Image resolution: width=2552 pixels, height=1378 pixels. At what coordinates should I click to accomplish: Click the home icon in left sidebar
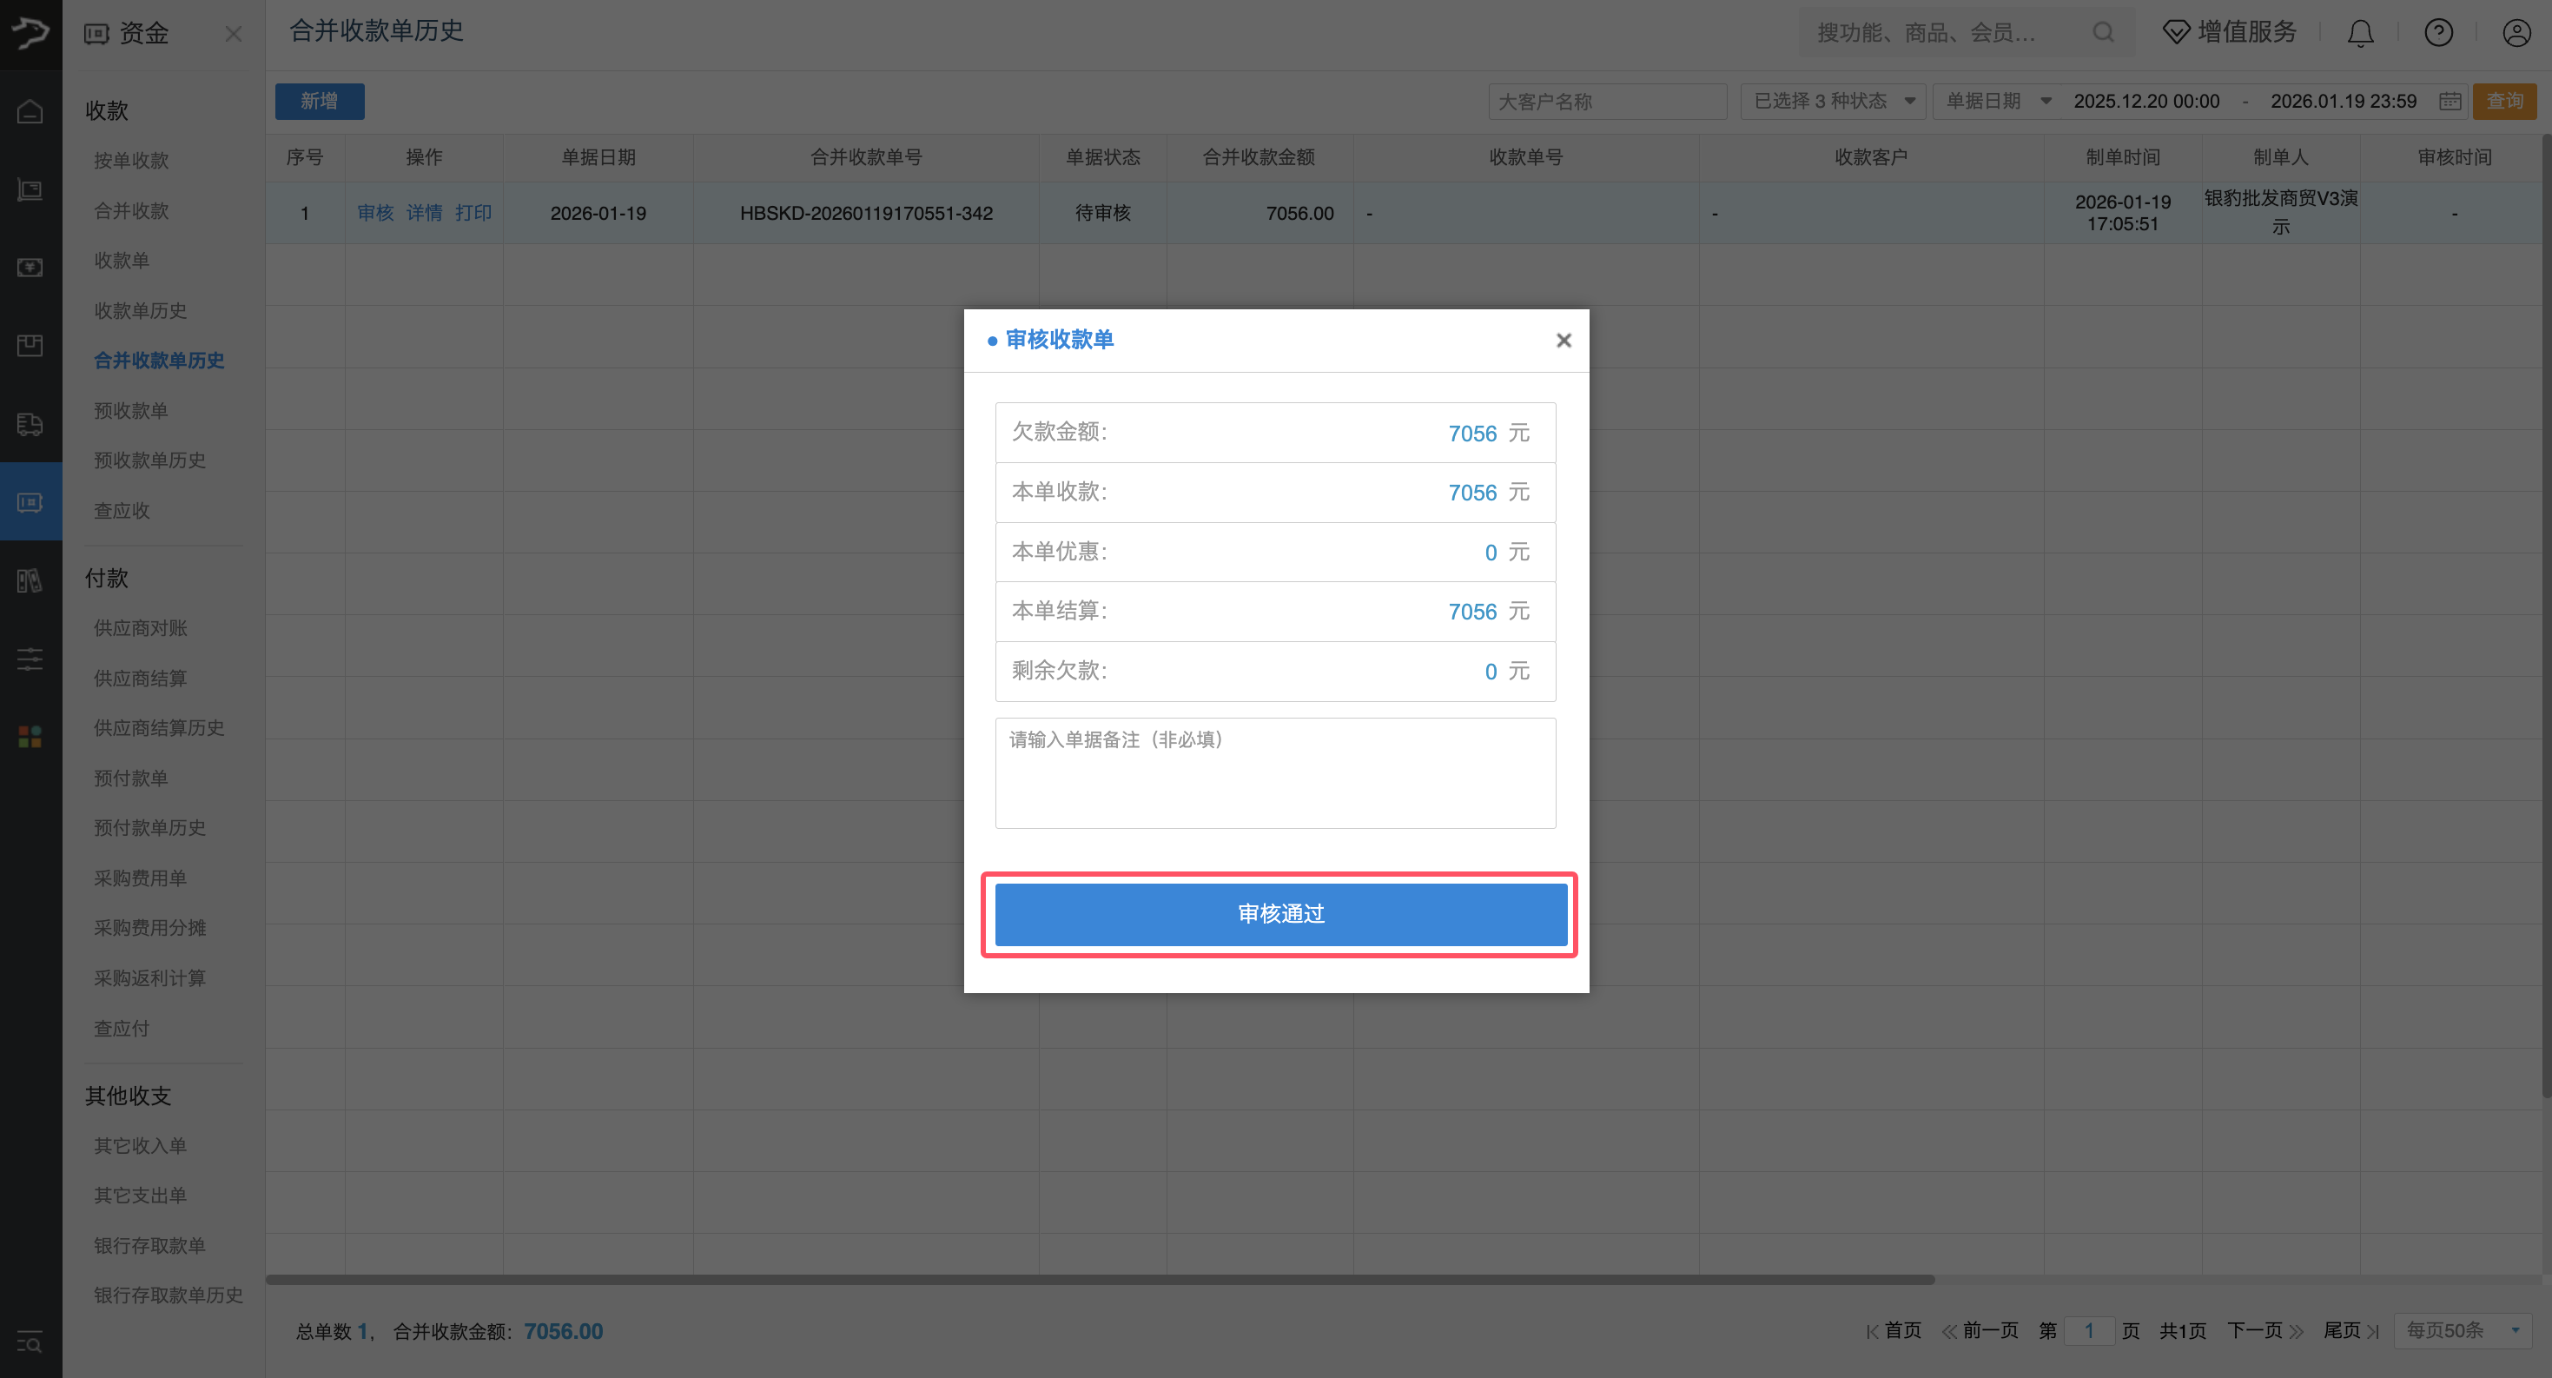30,112
